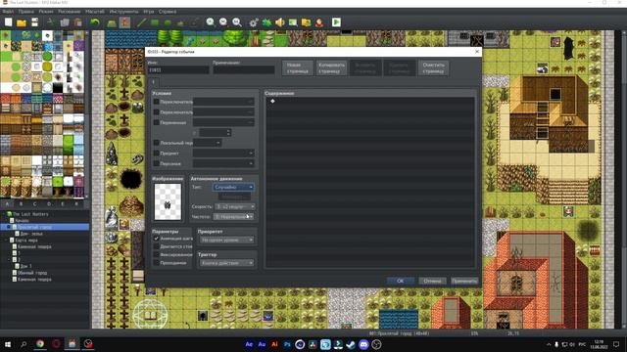The image size is (627, 352).
Task: Open the Character Generator icon
Action: click(x=319, y=22)
